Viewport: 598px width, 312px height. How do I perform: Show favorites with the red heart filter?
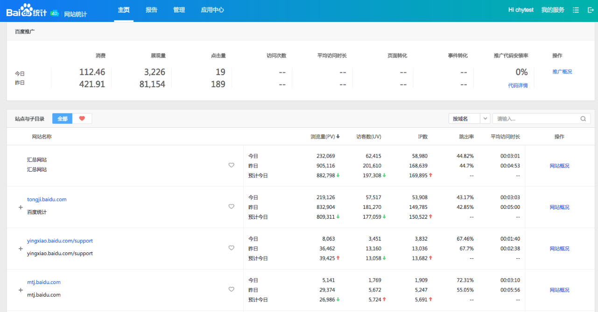(82, 118)
